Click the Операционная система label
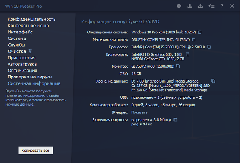 [108, 32]
